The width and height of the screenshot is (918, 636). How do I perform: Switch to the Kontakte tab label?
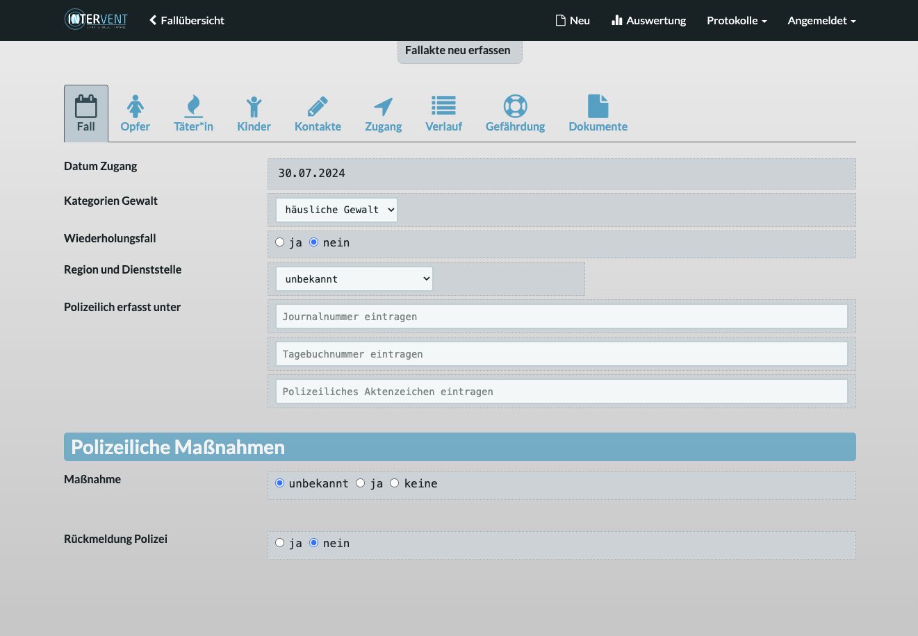[318, 126]
